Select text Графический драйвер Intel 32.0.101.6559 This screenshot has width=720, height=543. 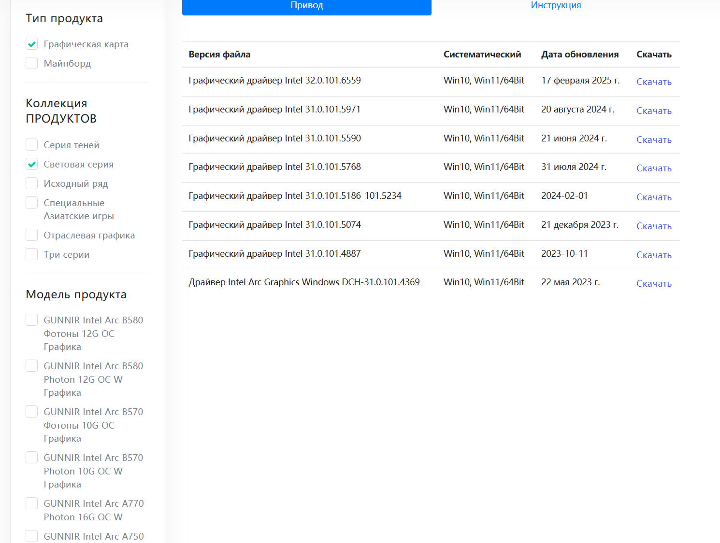pos(274,81)
